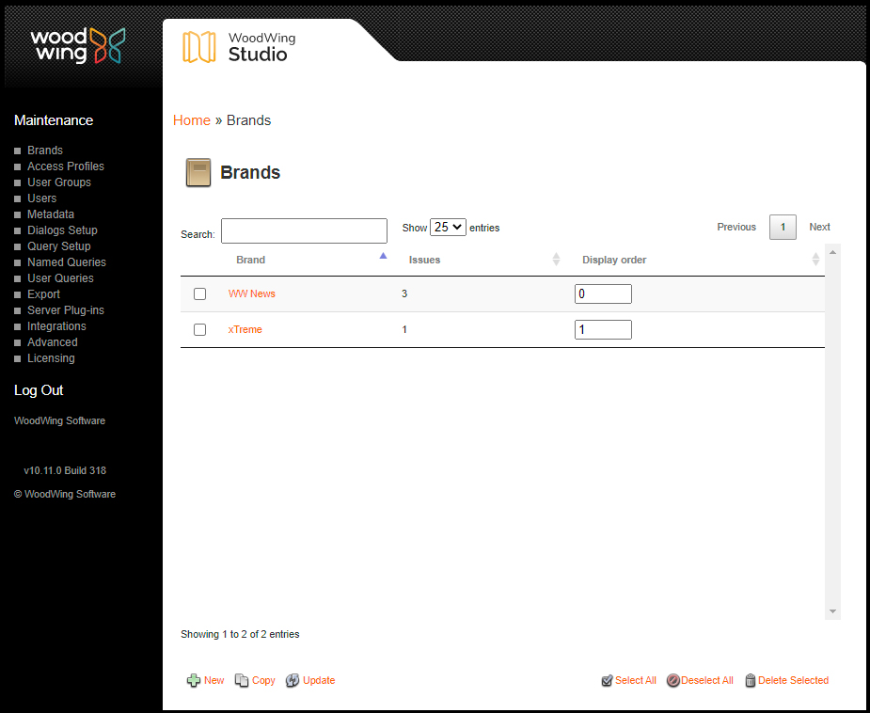Image resolution: width=870 pixels, height=713 pixels.
Task: Open Licensing from the Maintenance menu
Action: [50, 357]
